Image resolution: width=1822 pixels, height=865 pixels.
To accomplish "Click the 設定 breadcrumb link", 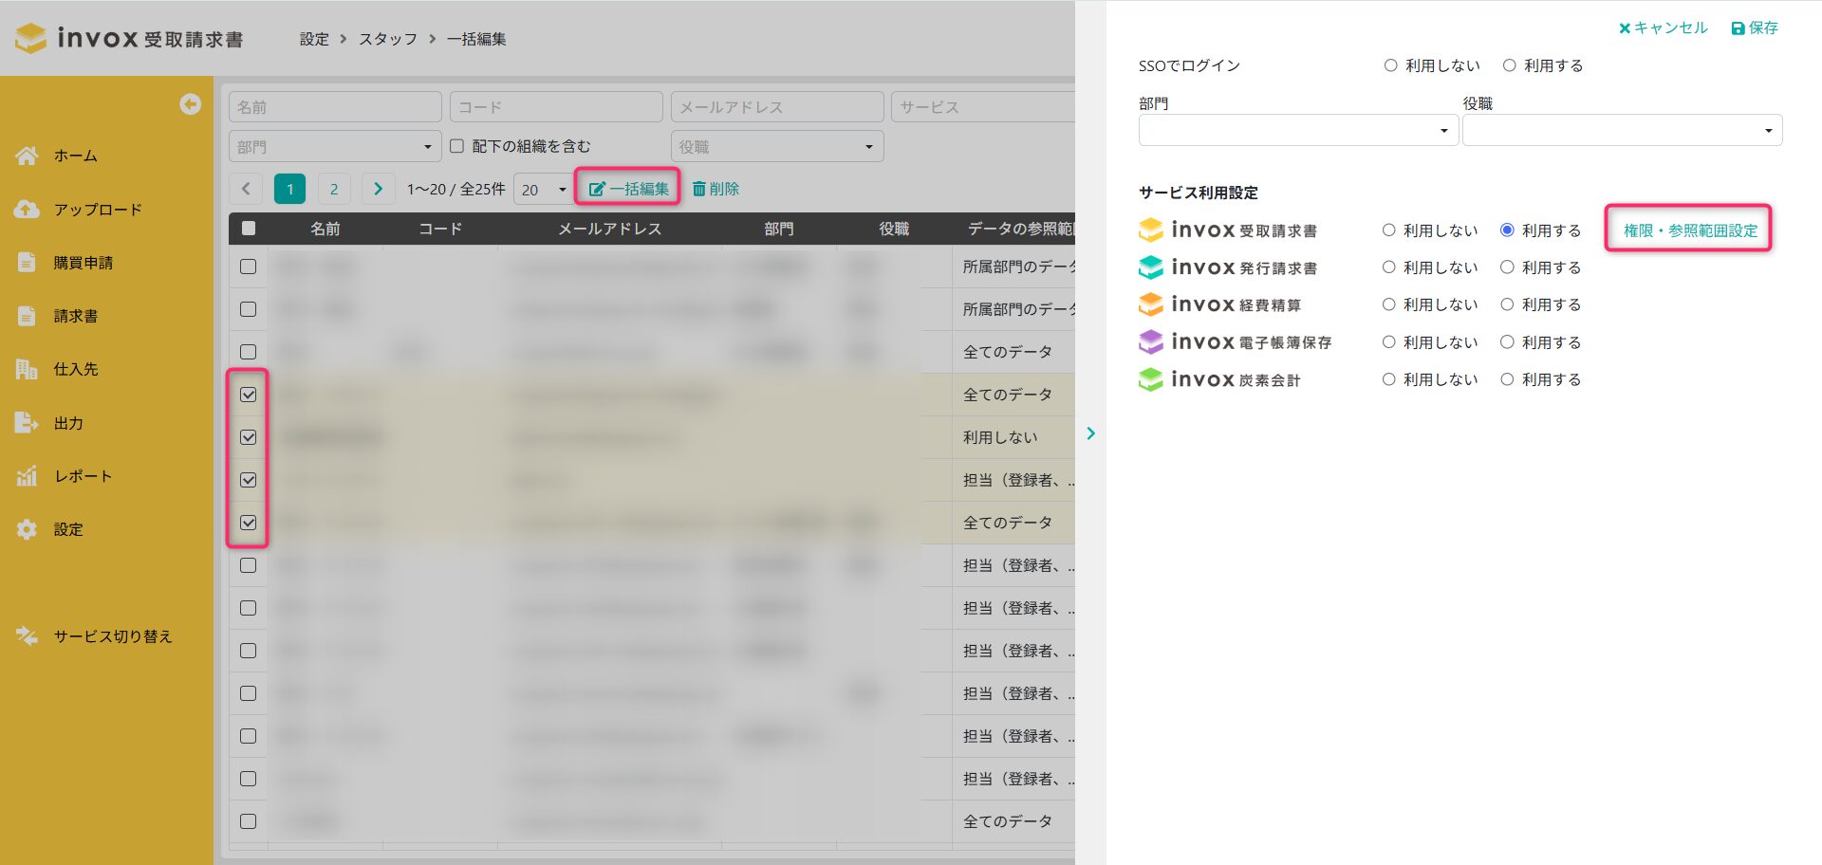I will tap(314, 39).
